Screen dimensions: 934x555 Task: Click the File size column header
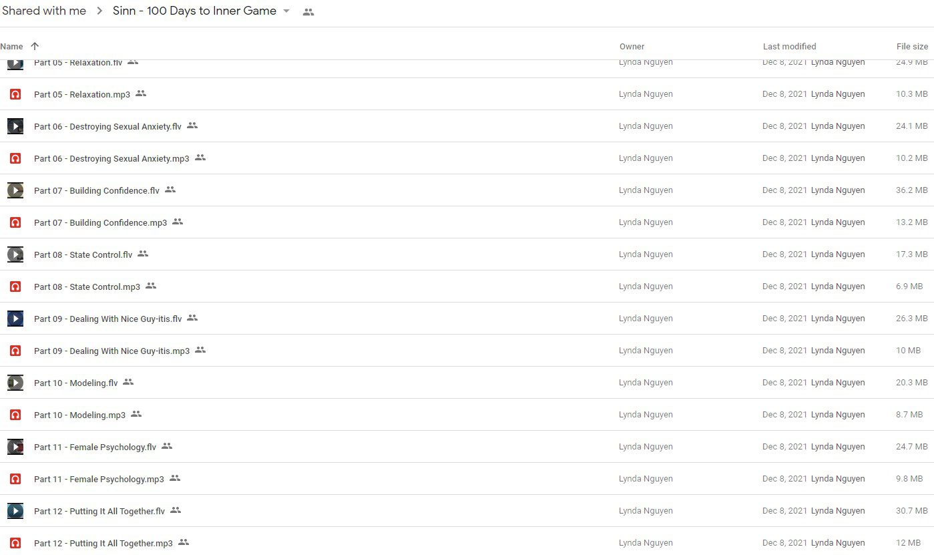(x=912, y=47)
